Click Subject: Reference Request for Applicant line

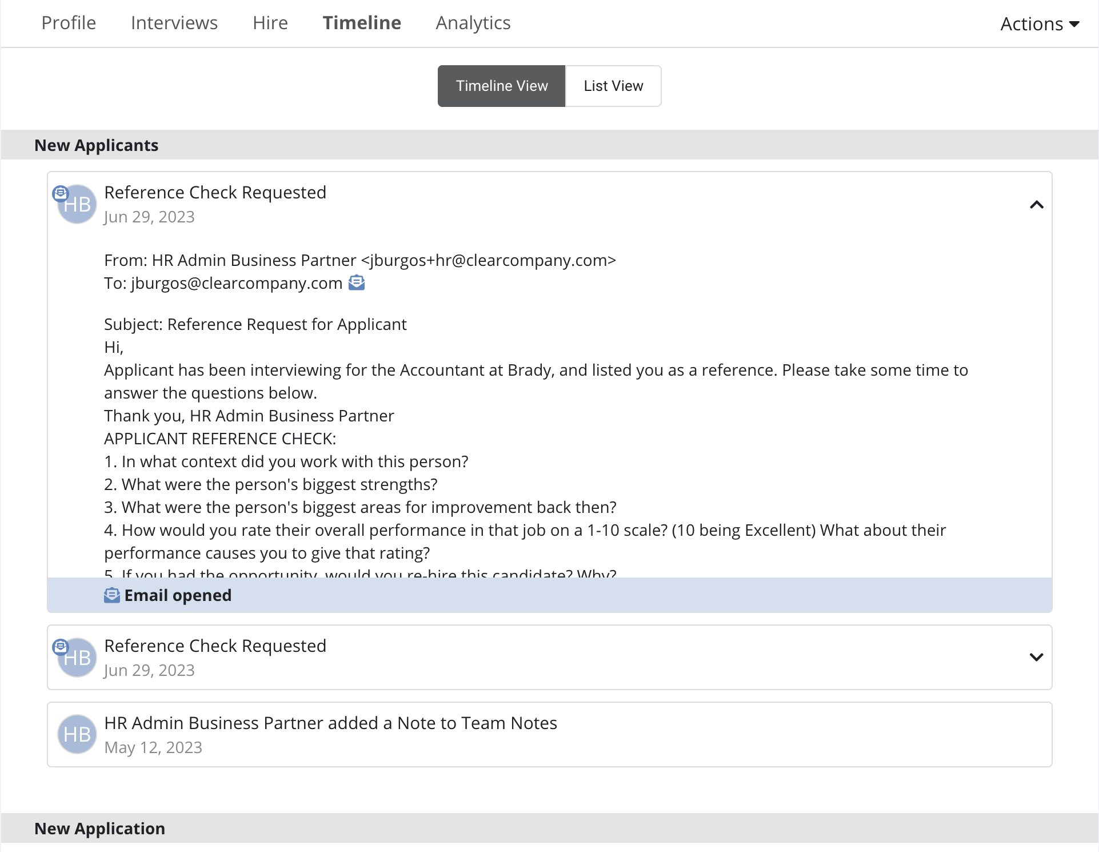click(x=255, y=324)
